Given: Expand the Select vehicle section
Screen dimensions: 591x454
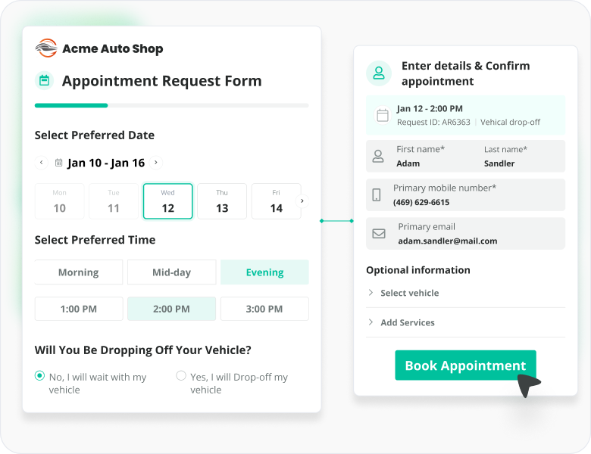Looking at the screenshot, I should [409, 293].
